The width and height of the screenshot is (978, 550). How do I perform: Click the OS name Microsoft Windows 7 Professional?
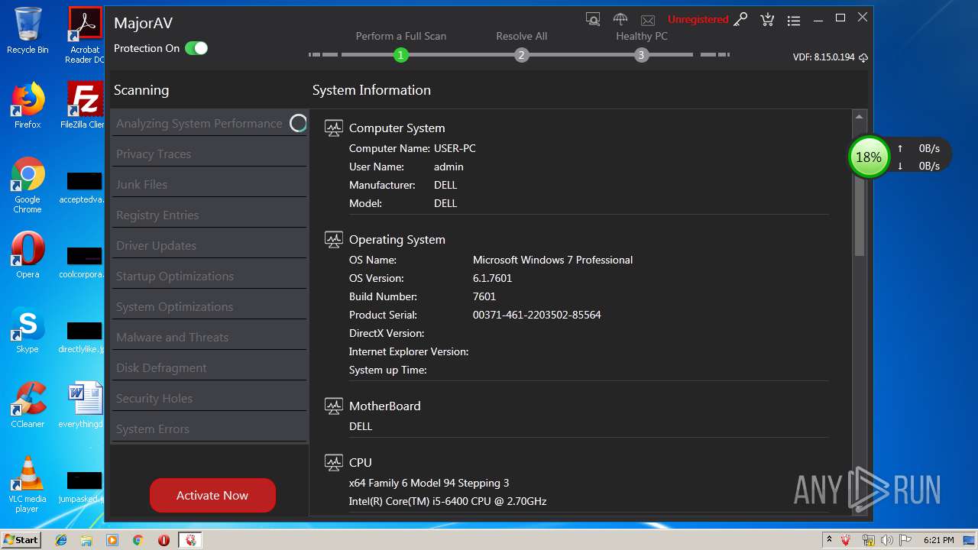(553, 260)
